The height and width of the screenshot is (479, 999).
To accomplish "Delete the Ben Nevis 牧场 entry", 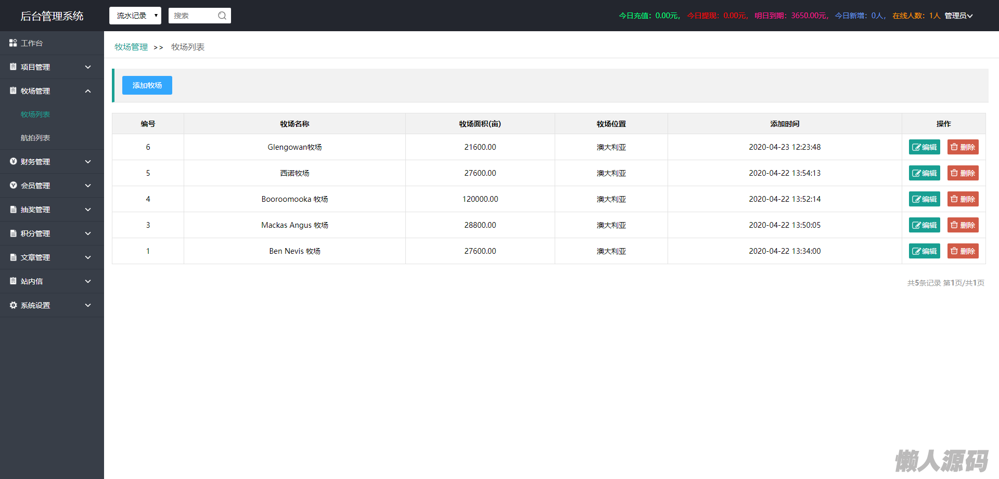I will (x=963, y=251).
